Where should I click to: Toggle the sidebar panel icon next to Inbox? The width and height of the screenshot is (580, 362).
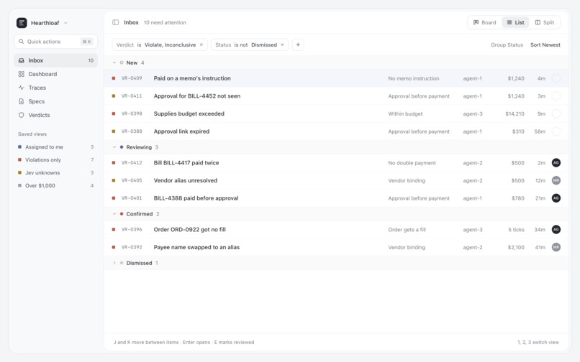[x=115, y=22]
